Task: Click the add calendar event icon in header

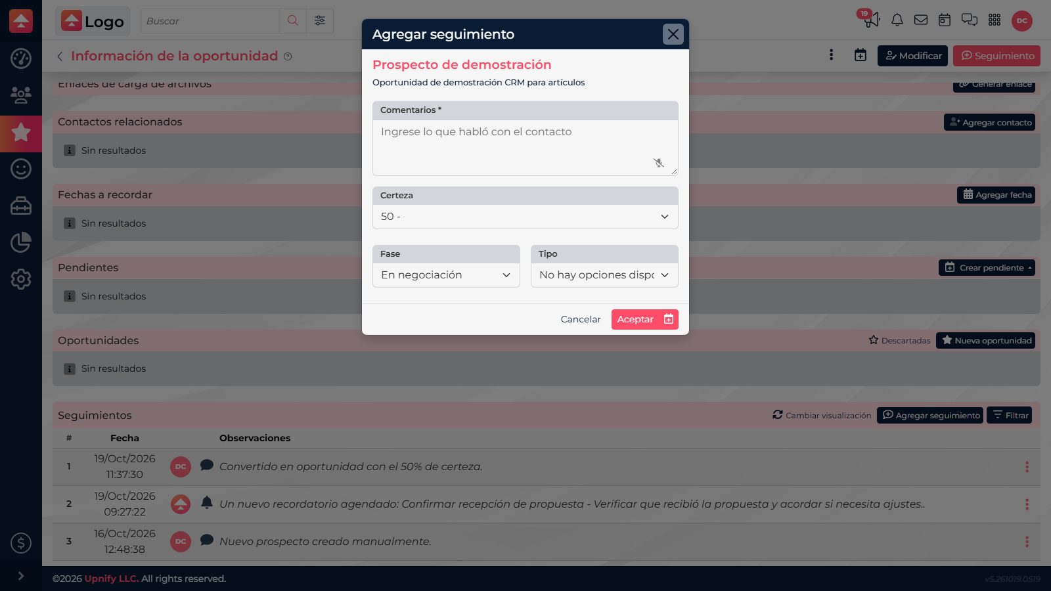Action: (861, 55)
